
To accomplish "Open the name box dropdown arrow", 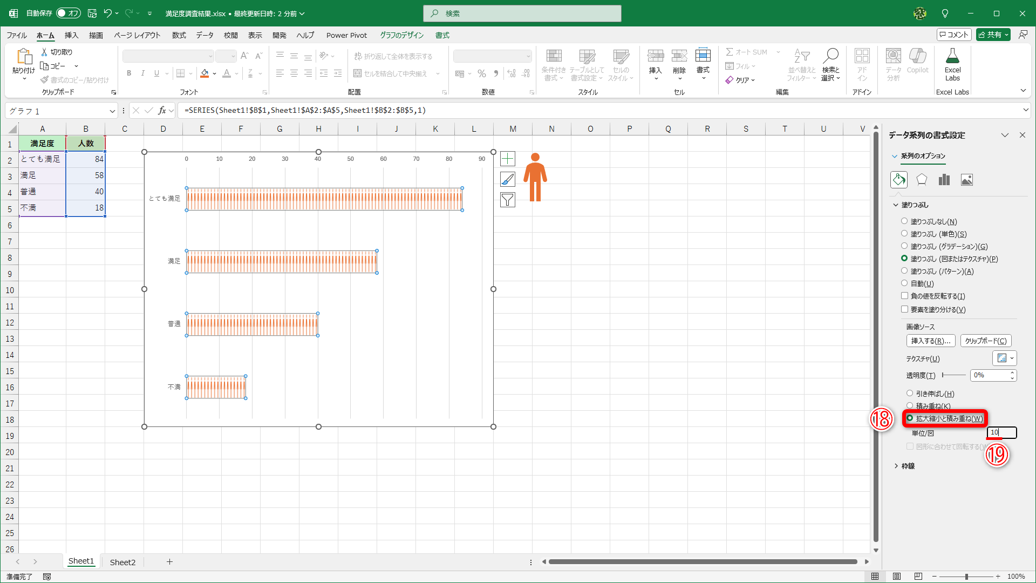I will (112, 111).
